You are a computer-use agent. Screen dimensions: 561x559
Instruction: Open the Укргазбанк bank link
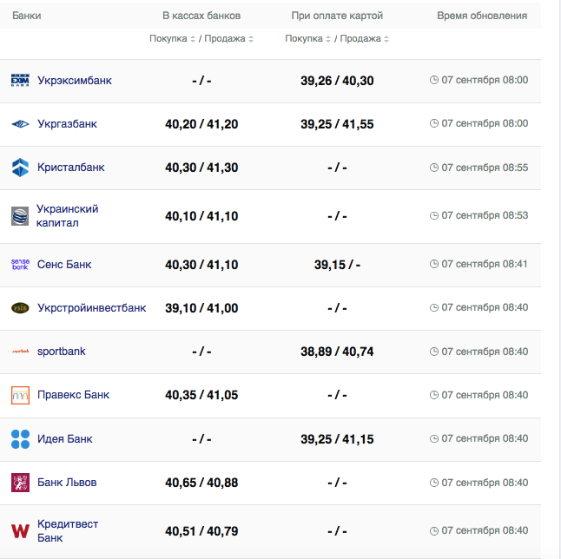67,124
